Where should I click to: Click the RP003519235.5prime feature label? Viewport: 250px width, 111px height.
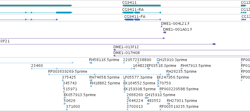click(x=179, y=106)
